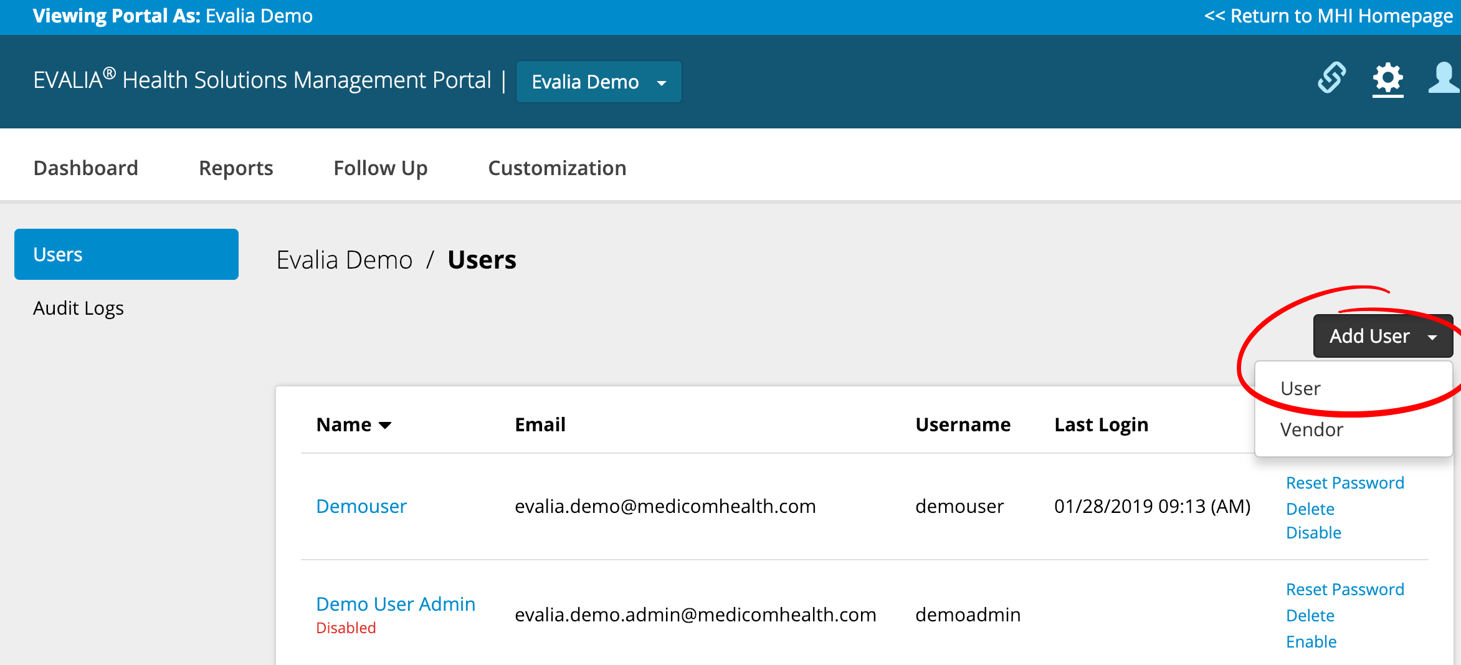Delete the demoadmin account

pyautogui.click(x=1310, y=615)
